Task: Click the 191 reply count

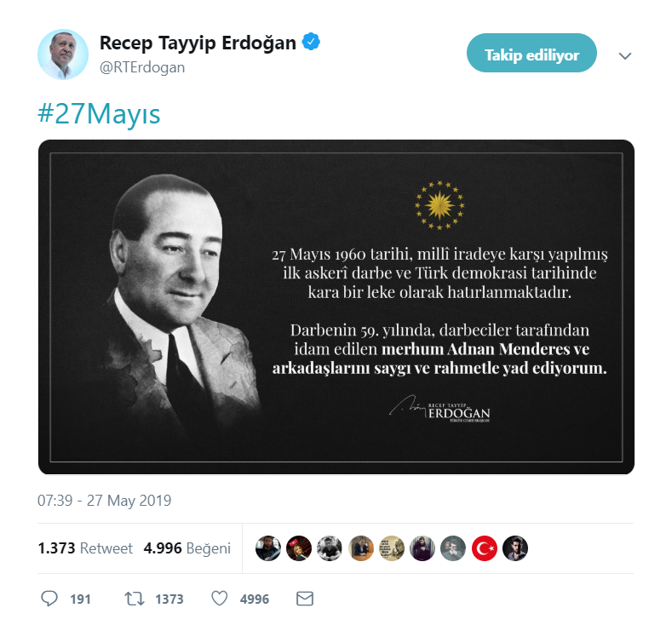Action: (x=81, y=599)
